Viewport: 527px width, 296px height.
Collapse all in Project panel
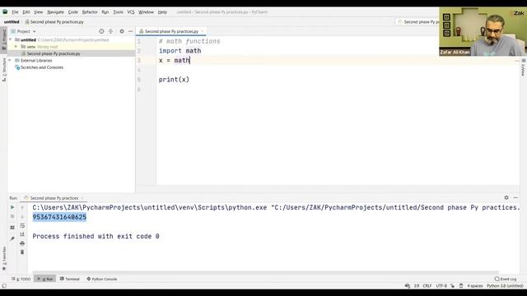(x=110, y=31)
